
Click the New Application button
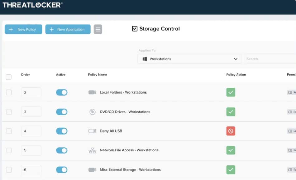[x=68, y=29]
